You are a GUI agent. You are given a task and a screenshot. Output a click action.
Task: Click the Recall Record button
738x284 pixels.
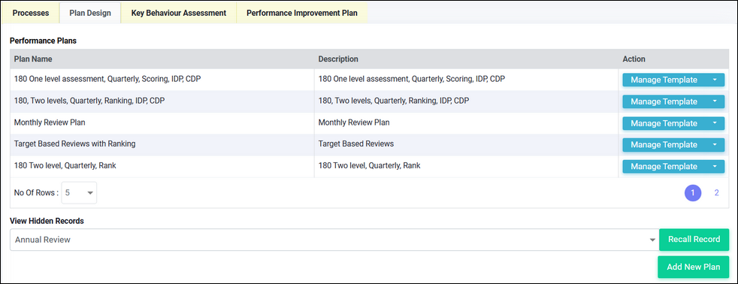click(694, 240)
